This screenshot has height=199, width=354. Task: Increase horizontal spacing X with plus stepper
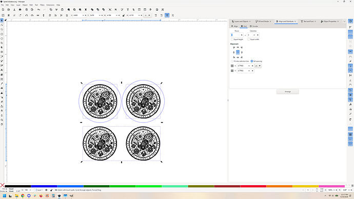click(x=252, y=66)
